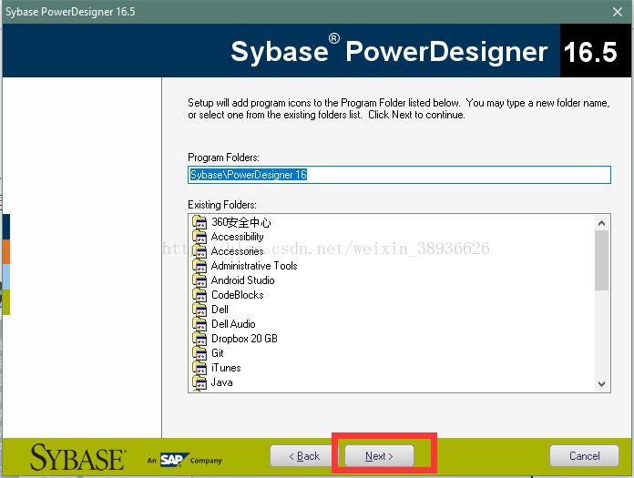Viewport: 634px width, 478px height.
Task: Click the Existing Folders scrollbar thumb
Action: click(x=601, y=260)
